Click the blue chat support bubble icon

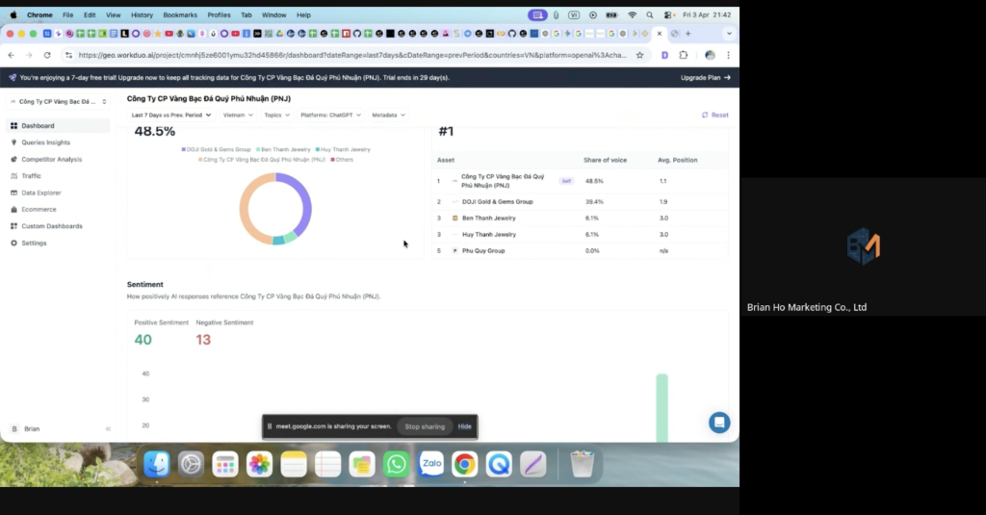coord(719,422)
